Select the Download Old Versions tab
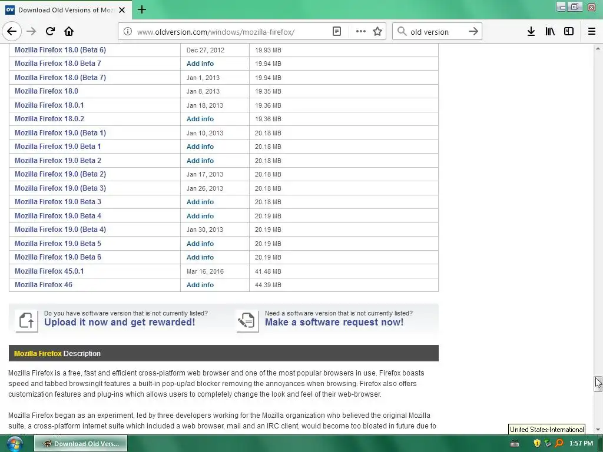603x452 pixels. pyautogui.click(x=66, y=10)
